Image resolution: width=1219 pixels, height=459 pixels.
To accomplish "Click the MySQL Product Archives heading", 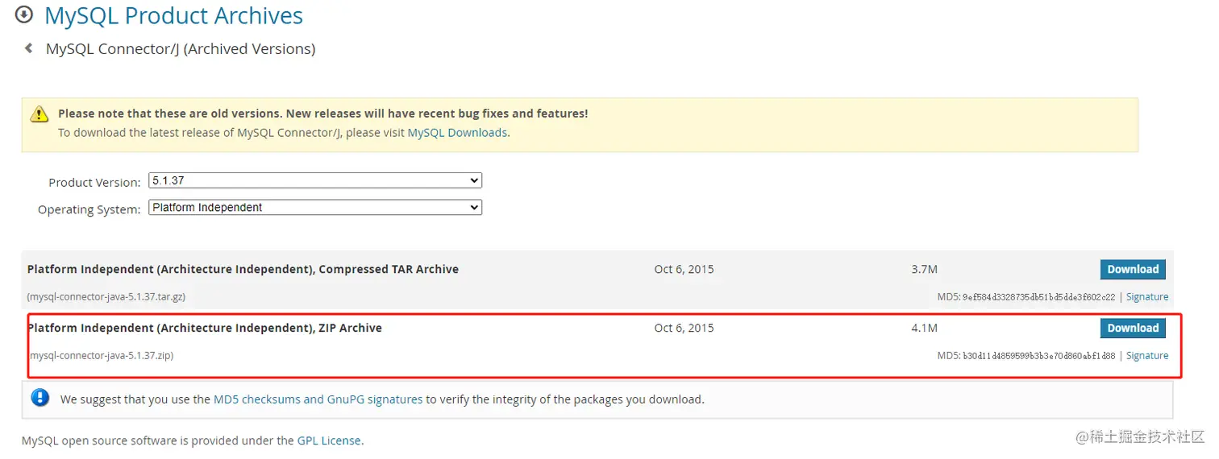I will (x=173, y=15).
